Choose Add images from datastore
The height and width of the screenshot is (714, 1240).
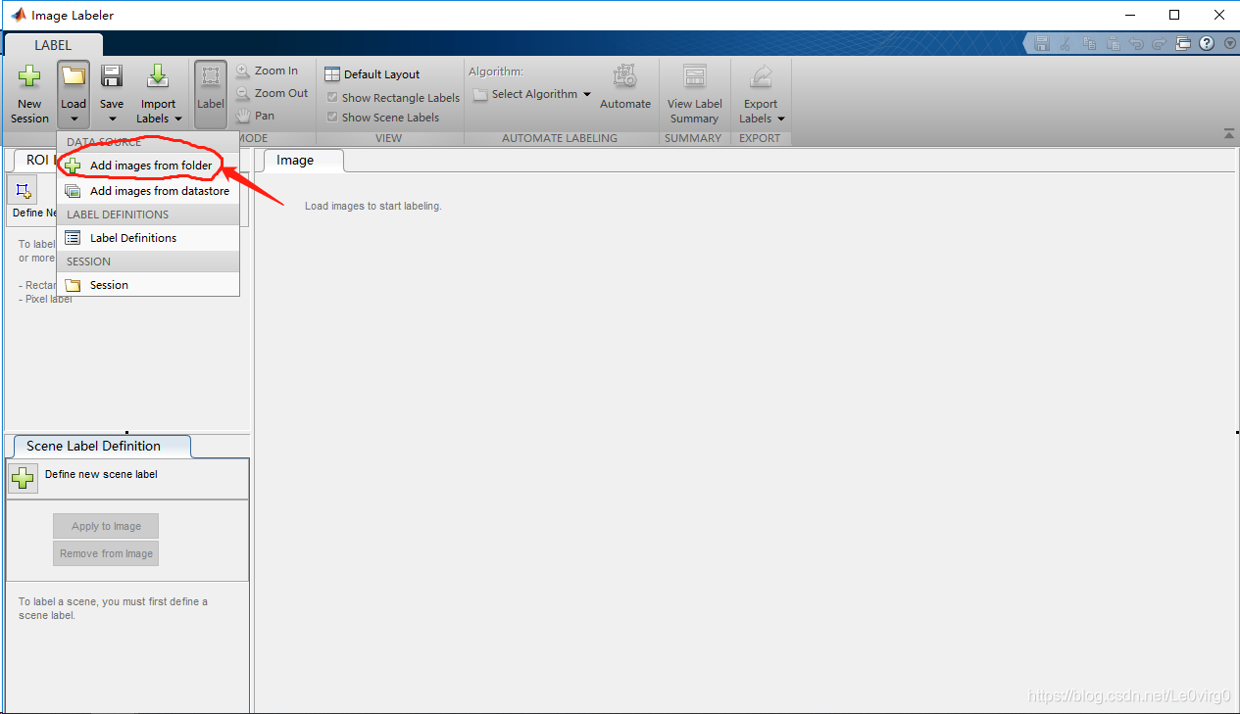[x=148, y=191]
